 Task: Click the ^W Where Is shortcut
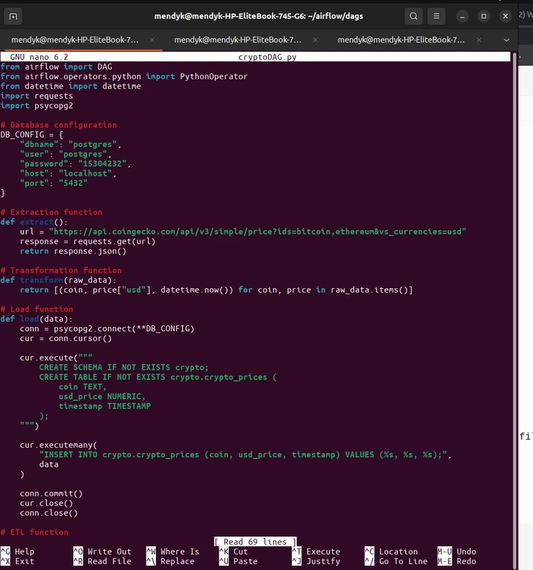[173, 551]
